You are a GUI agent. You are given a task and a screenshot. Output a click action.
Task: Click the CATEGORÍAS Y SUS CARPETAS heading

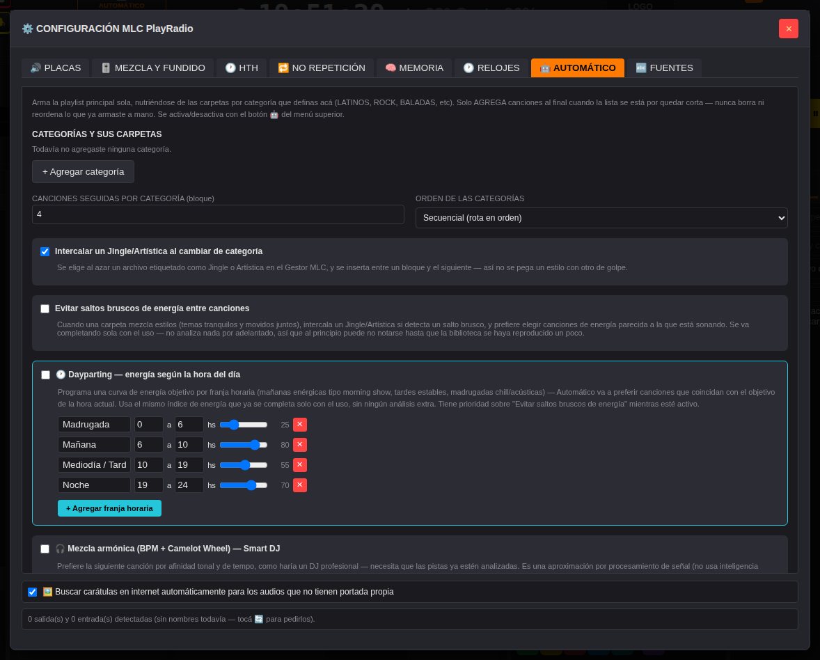97,134
